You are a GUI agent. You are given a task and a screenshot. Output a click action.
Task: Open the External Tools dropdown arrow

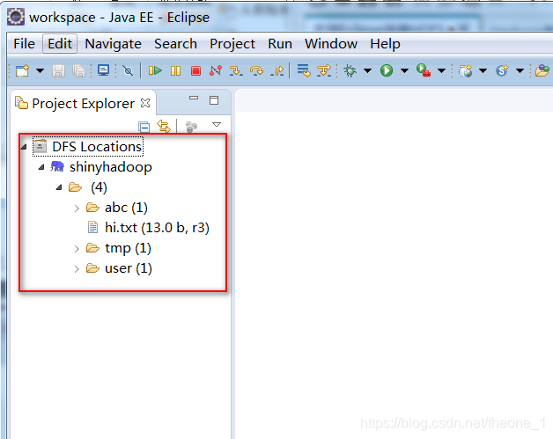coord(441,70)
